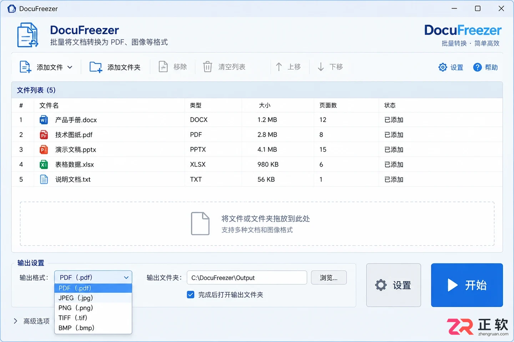Maximize the DocuFreezer window
514x342 pixels.
coord(478,9)
